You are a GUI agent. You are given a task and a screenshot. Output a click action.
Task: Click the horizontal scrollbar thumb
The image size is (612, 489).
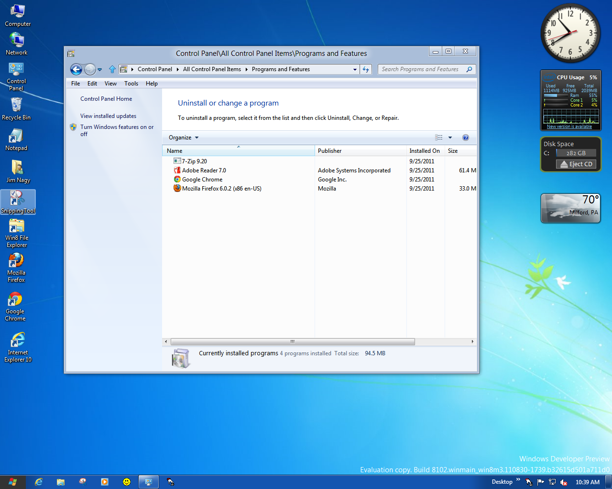click(293, 341)
